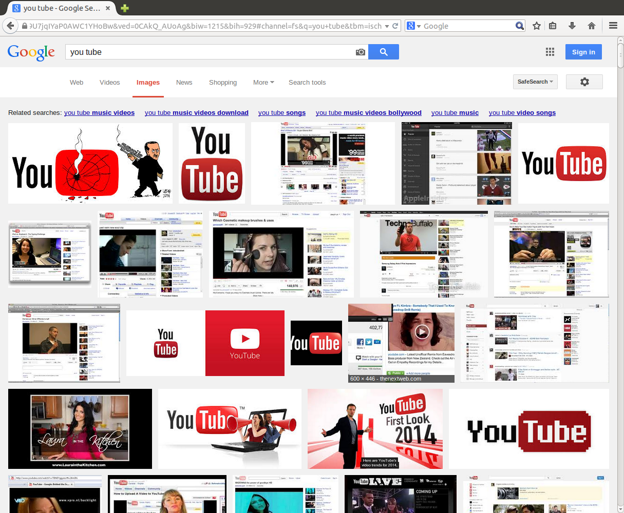This screenshot has height=513, width=624.
Task: Open related search 'you tube songs'
Action: pyautogui.click(x=281, y=113)
